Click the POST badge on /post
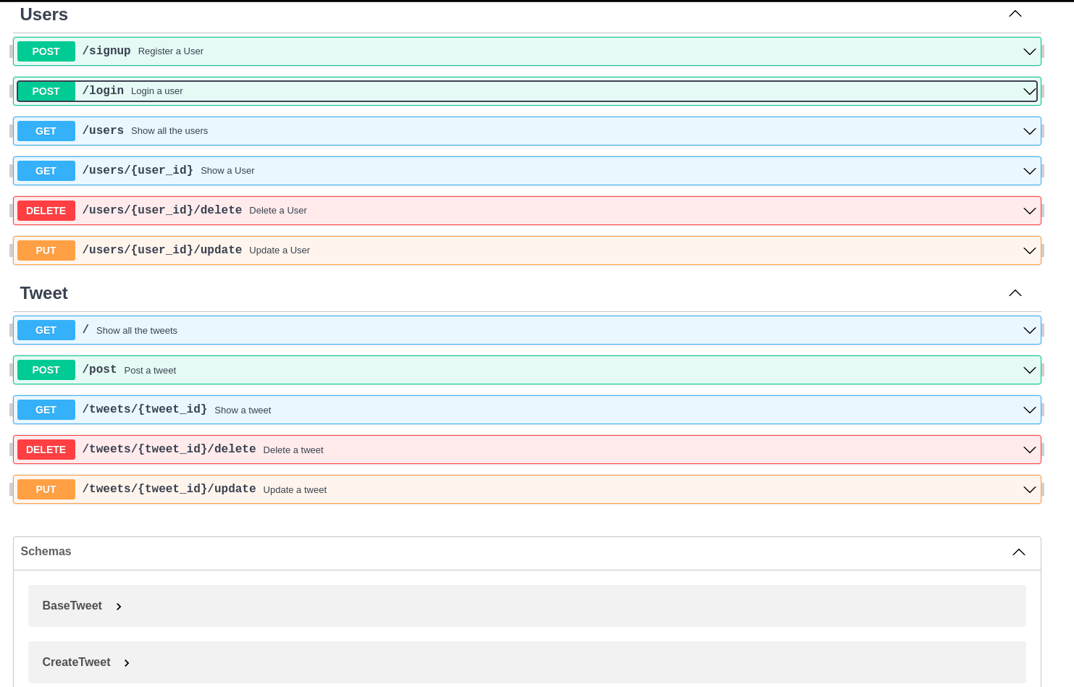The width and height of the screenshot is (1074, 687). (x=46, y=370)
